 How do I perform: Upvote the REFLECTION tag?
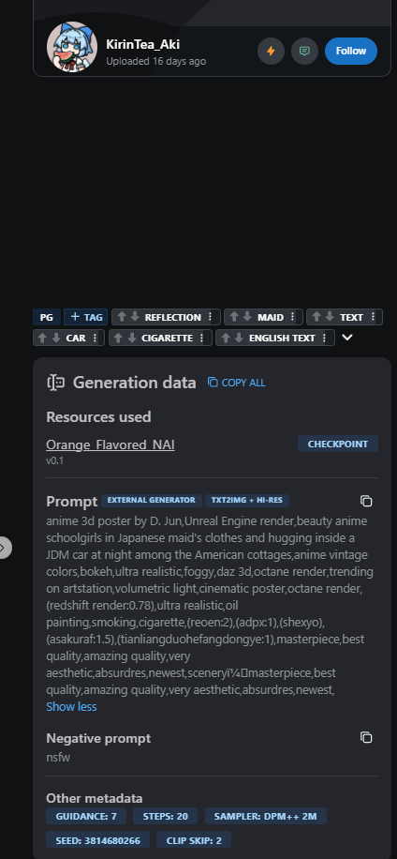122,317
